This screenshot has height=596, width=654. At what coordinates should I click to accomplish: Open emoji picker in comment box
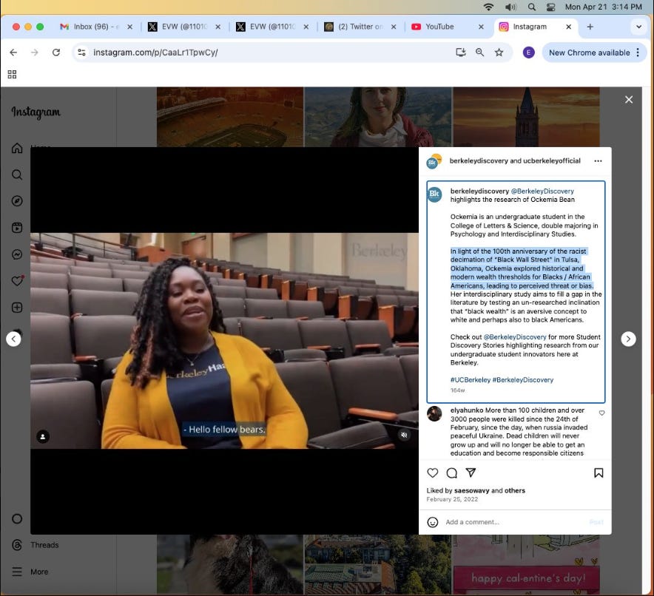[x=433, y=522]
